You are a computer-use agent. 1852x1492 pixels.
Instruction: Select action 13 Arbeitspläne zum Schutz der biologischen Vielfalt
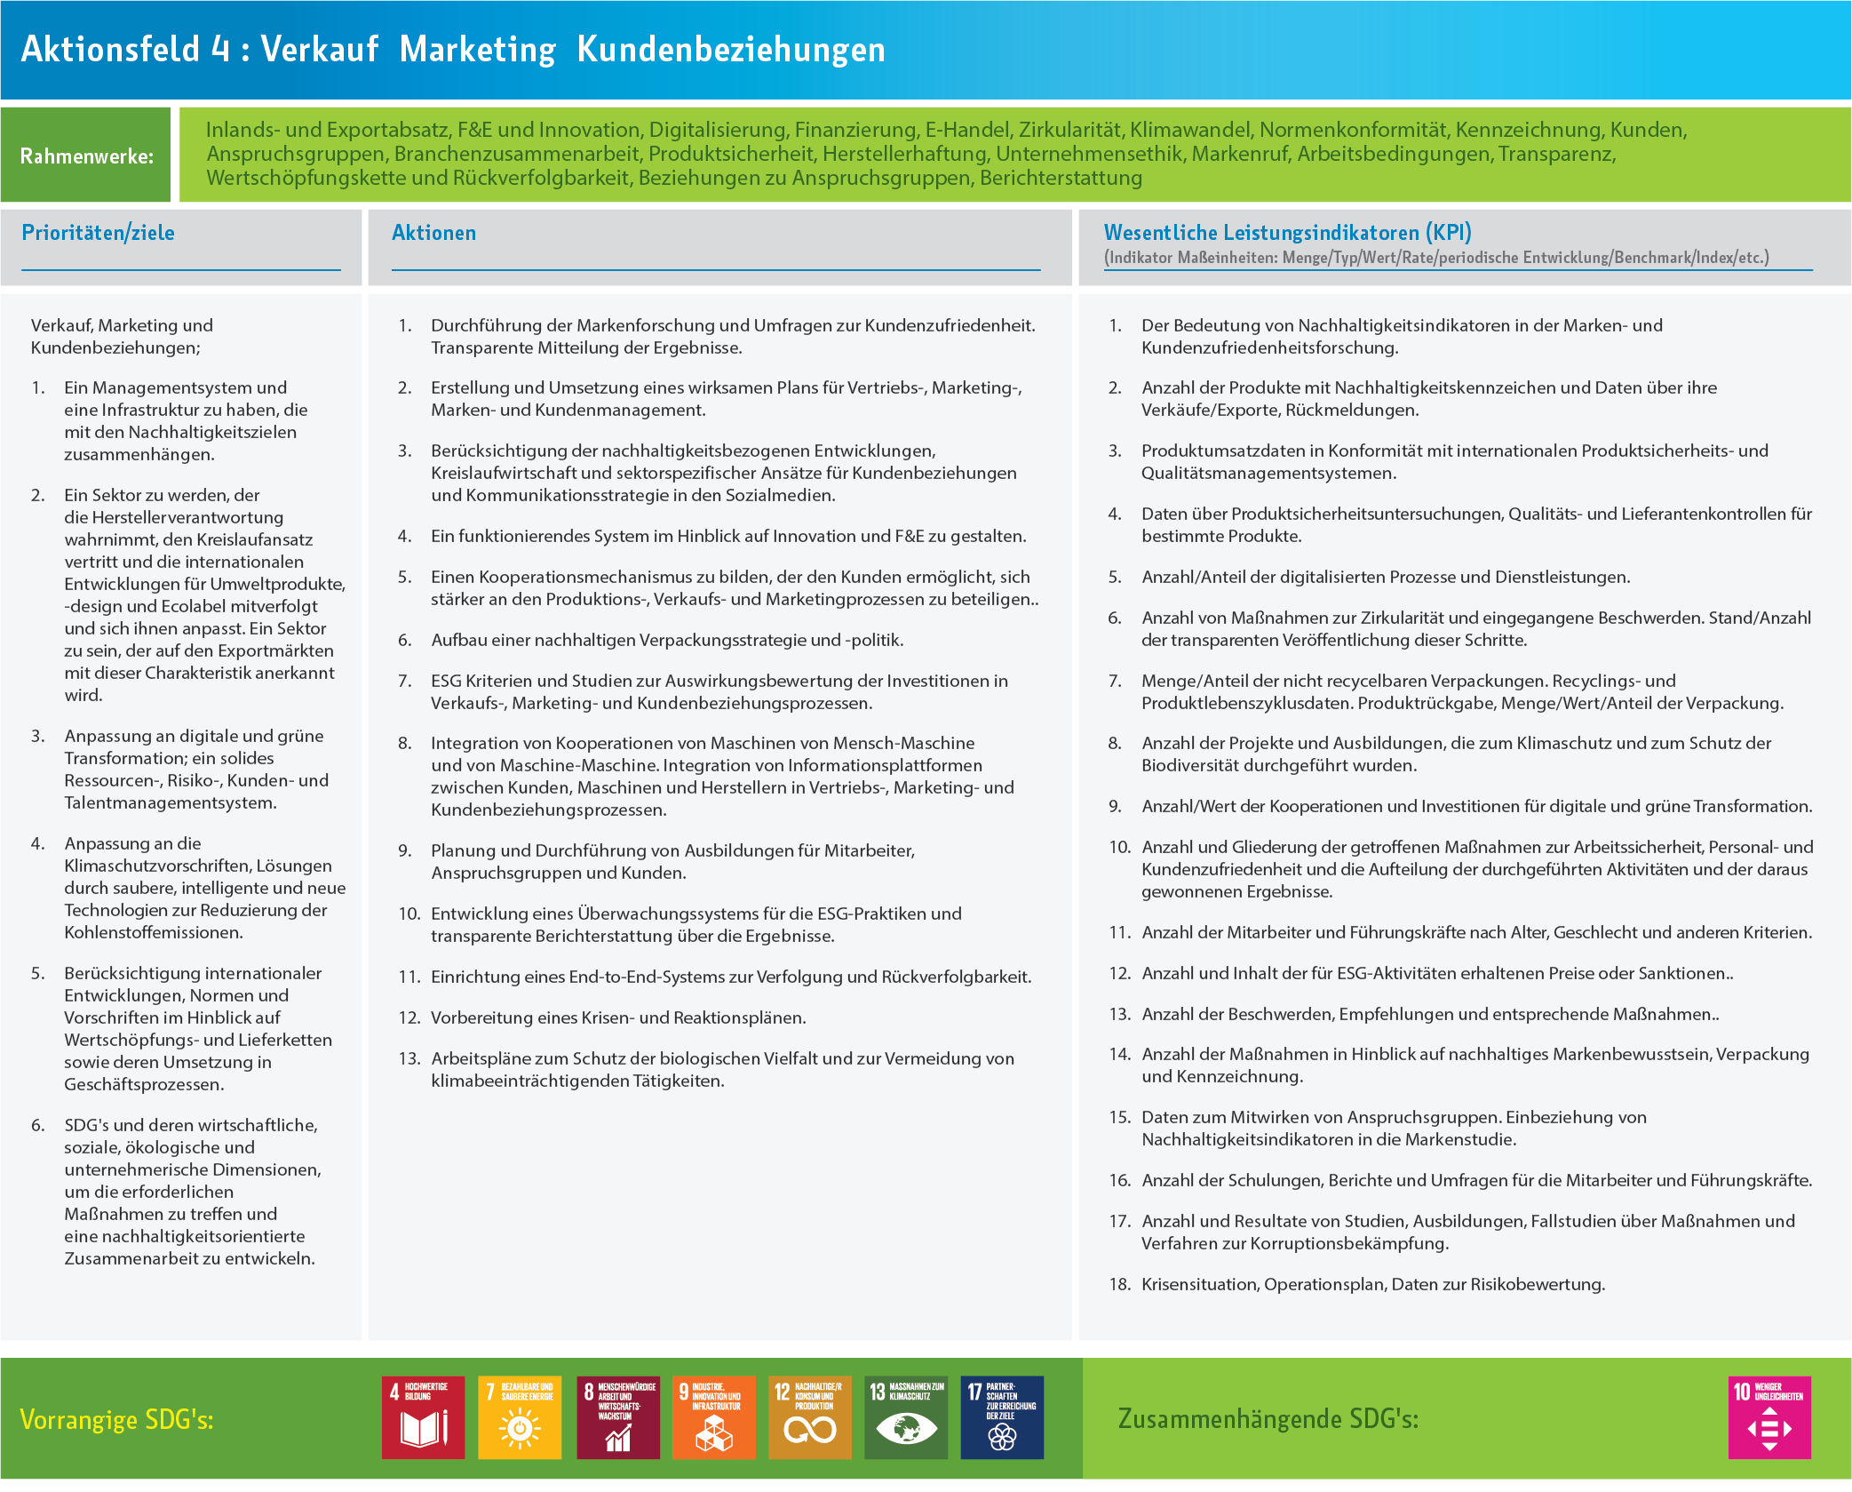point(706,1070)
